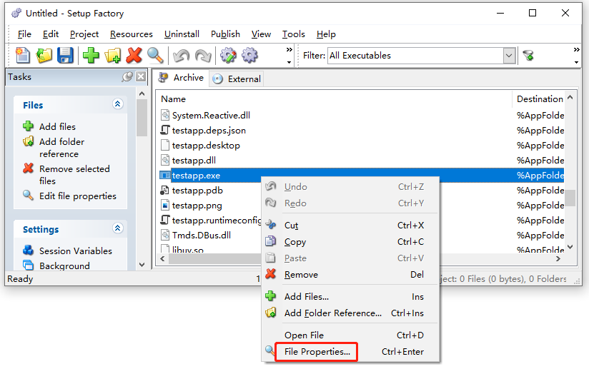Expand main toolbar overflow chevron

coord(289,55)
